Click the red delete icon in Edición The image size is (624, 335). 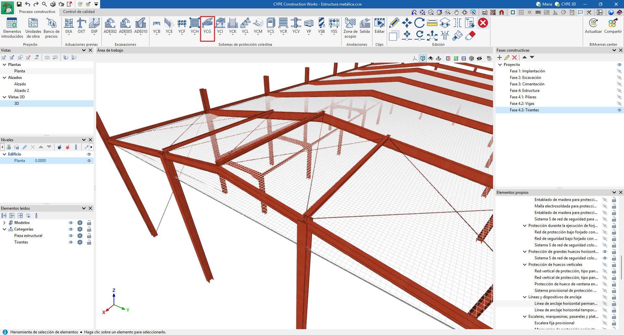483,23
